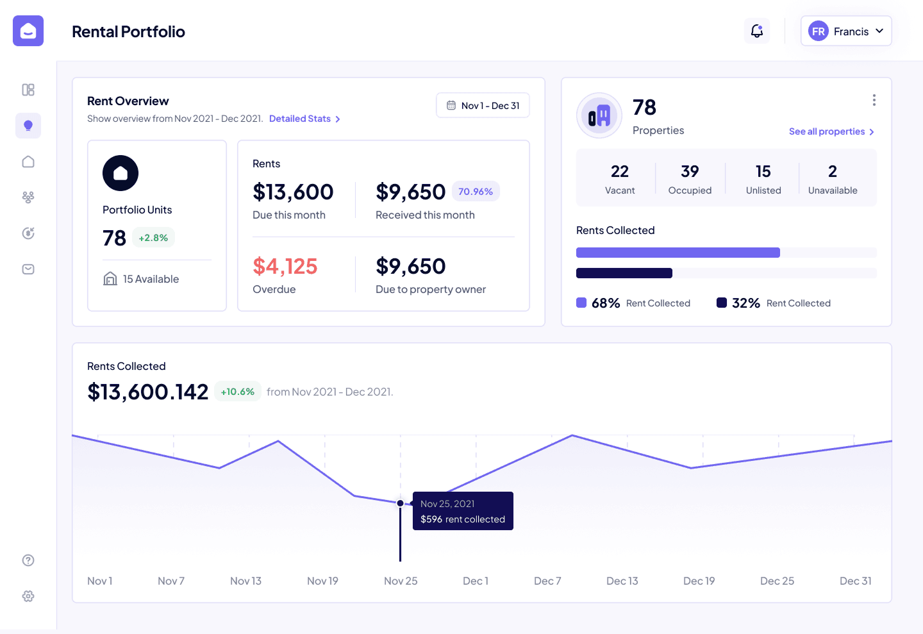Select the highlighted lightbulb sidebar icon

click(28, 126)
